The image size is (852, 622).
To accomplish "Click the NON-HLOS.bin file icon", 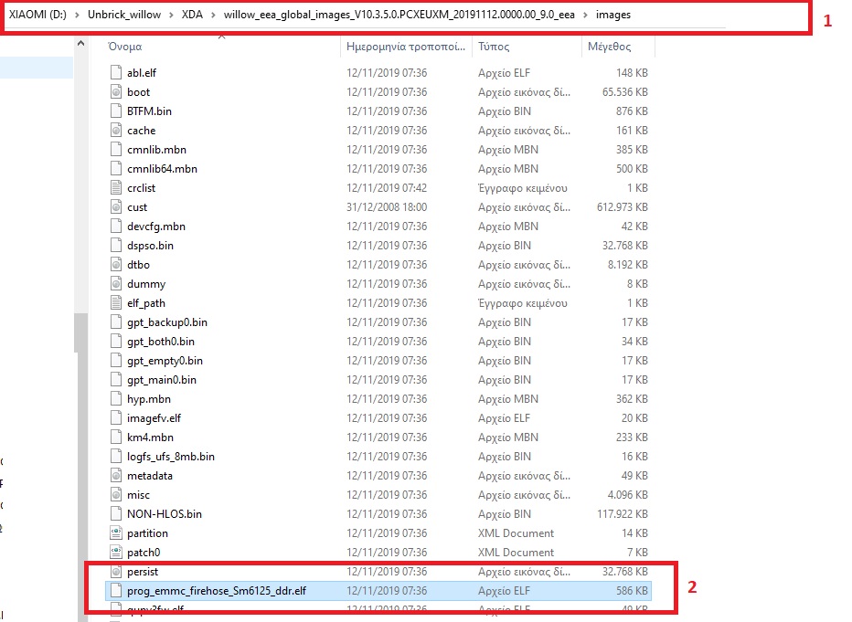I will click(x=115, y=514).
